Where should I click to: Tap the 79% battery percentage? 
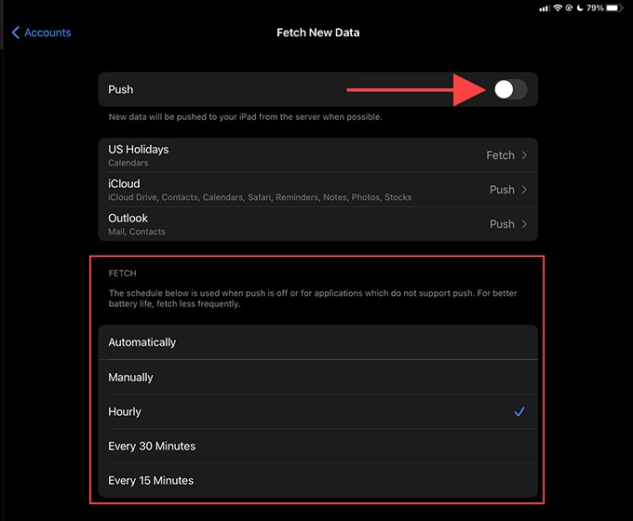click(595, 7)
